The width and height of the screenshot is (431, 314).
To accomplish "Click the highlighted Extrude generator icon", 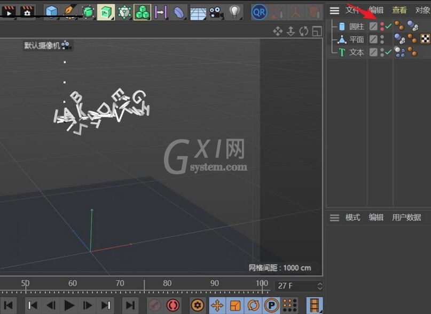I will point(106,12).
